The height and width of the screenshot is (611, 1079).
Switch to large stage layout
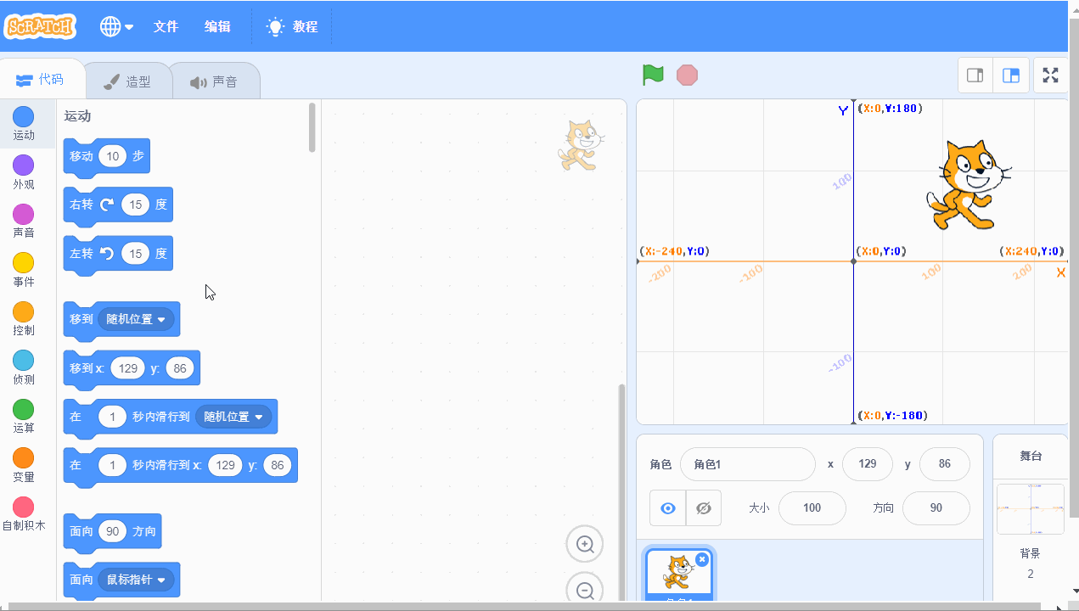coord(1011,76)
